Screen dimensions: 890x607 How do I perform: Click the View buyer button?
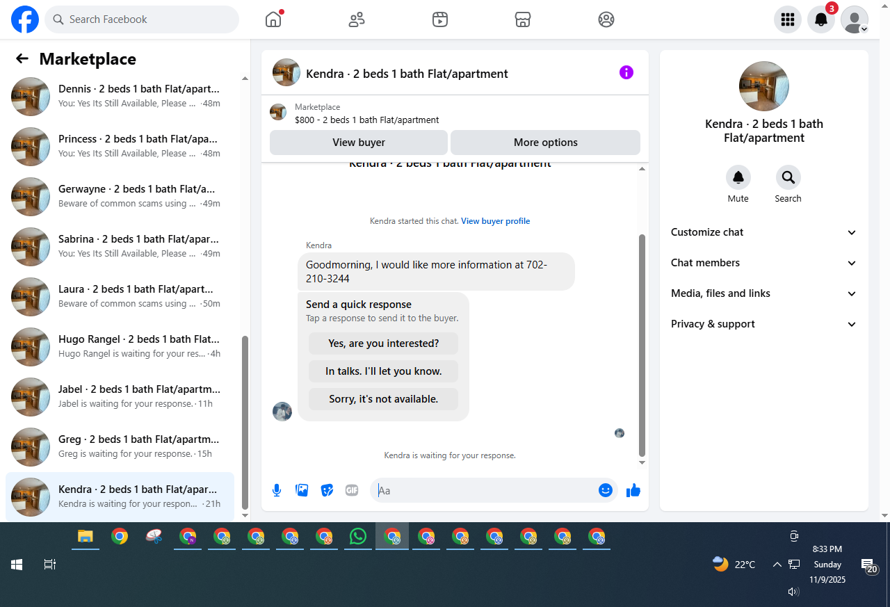(359, 143)
